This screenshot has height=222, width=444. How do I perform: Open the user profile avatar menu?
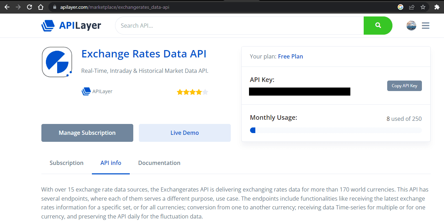pos(411,25)
